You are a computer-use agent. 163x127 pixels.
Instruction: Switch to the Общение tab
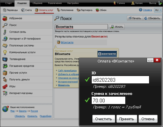coord(37,3)
